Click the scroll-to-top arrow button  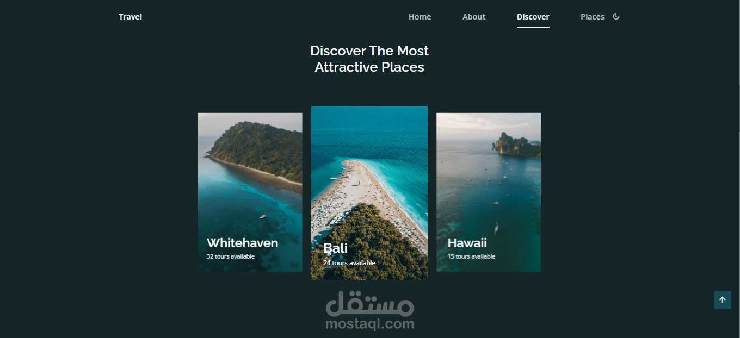click(723, 300)
